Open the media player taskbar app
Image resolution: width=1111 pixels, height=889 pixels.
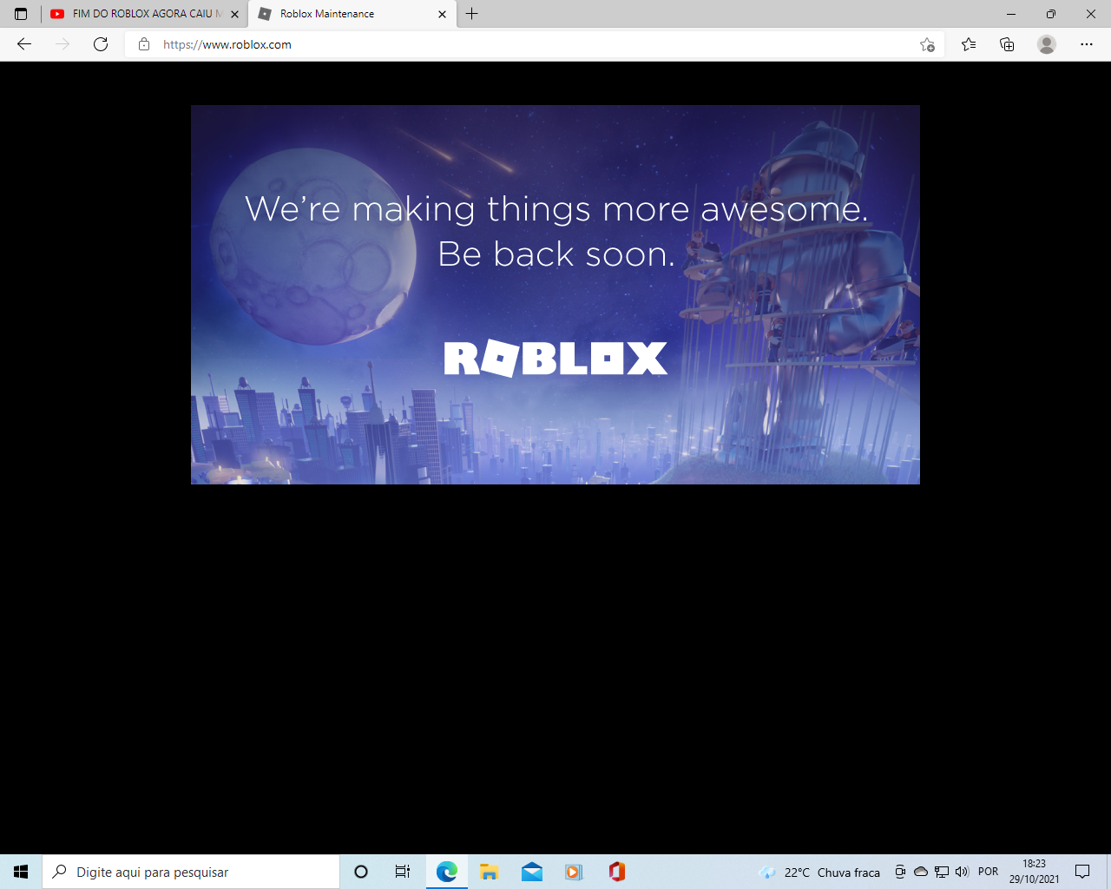pos(575,872)
